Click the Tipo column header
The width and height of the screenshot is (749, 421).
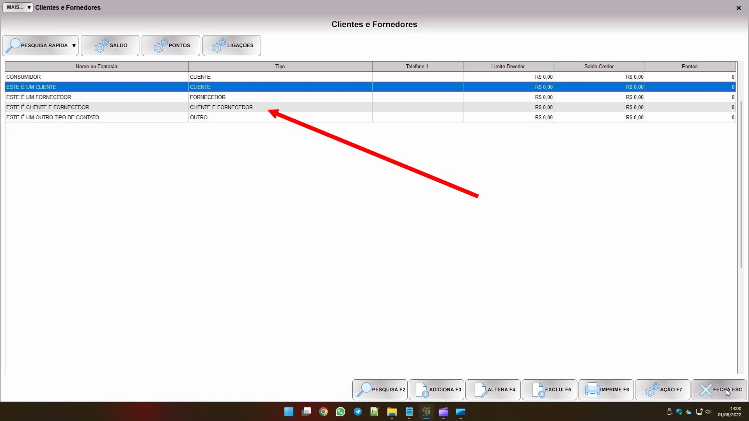280,67
